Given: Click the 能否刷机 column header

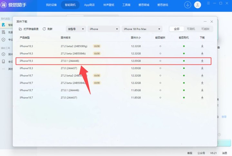Looking at the screenshot, I should 184,38.
